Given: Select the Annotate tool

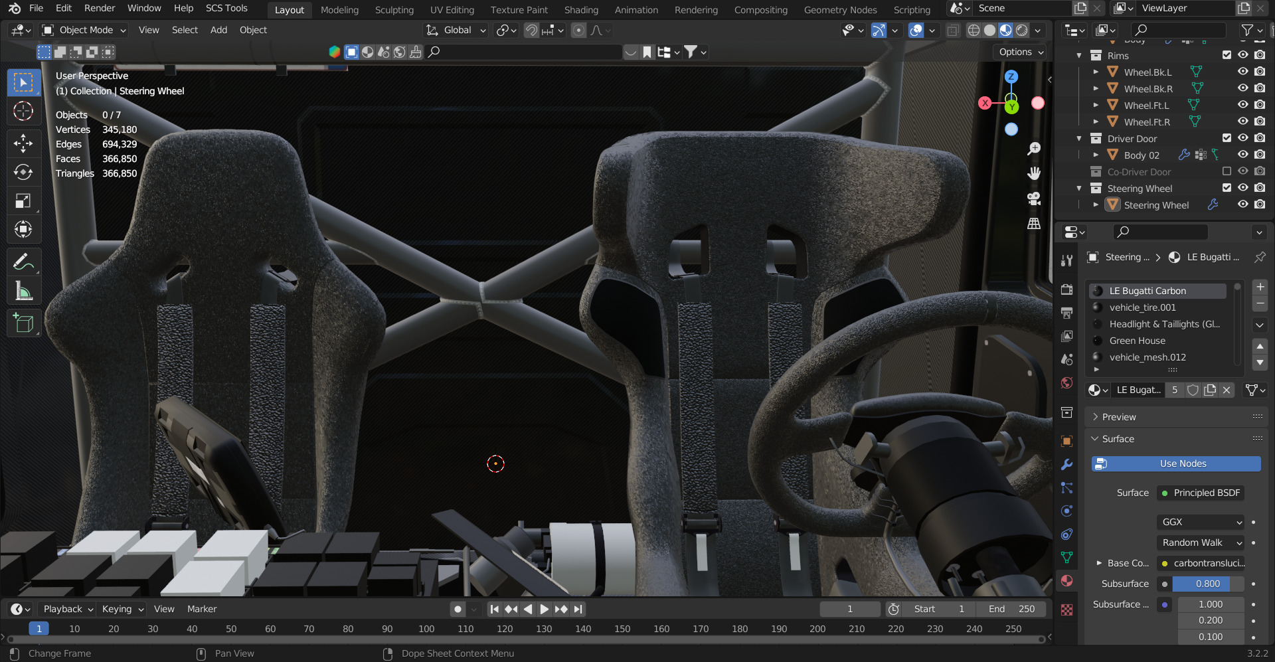Looking at the screenshot, I should tap(23, 262).
